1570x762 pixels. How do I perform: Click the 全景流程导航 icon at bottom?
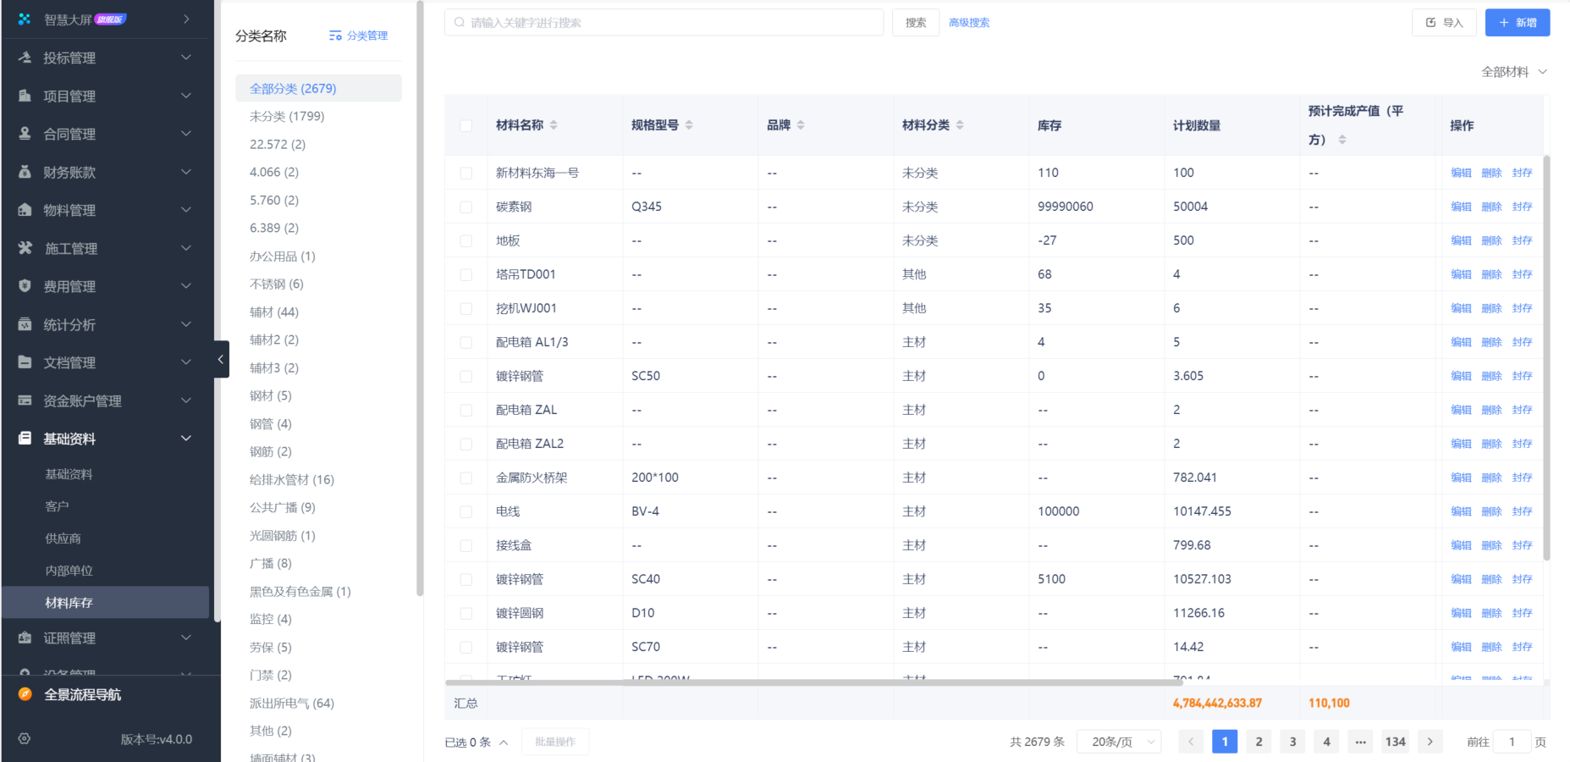(23, 694)
